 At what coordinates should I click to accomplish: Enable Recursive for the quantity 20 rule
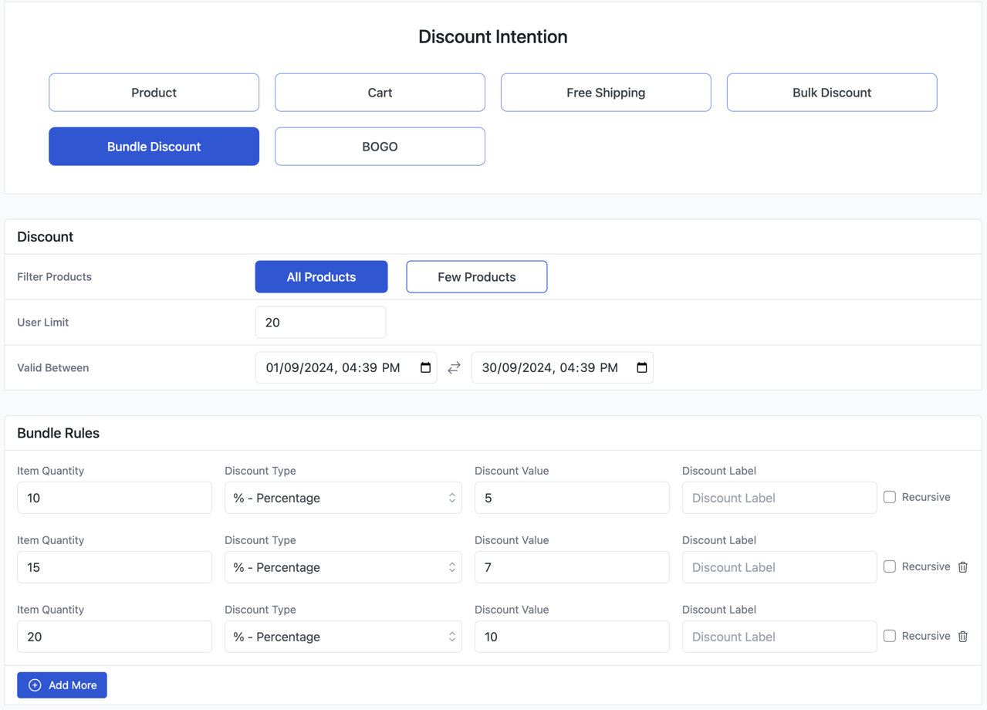[890, 636]
